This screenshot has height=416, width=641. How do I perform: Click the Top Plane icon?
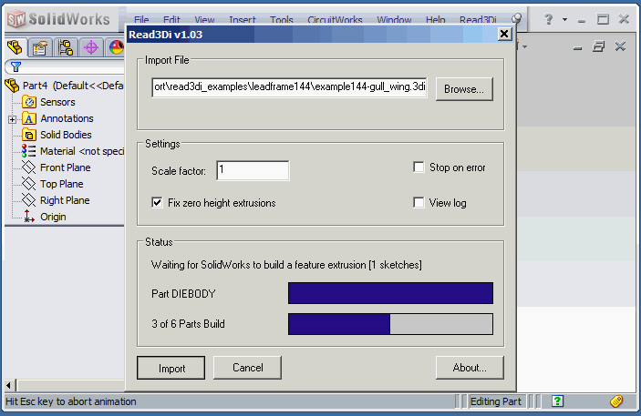coord(28,184)
